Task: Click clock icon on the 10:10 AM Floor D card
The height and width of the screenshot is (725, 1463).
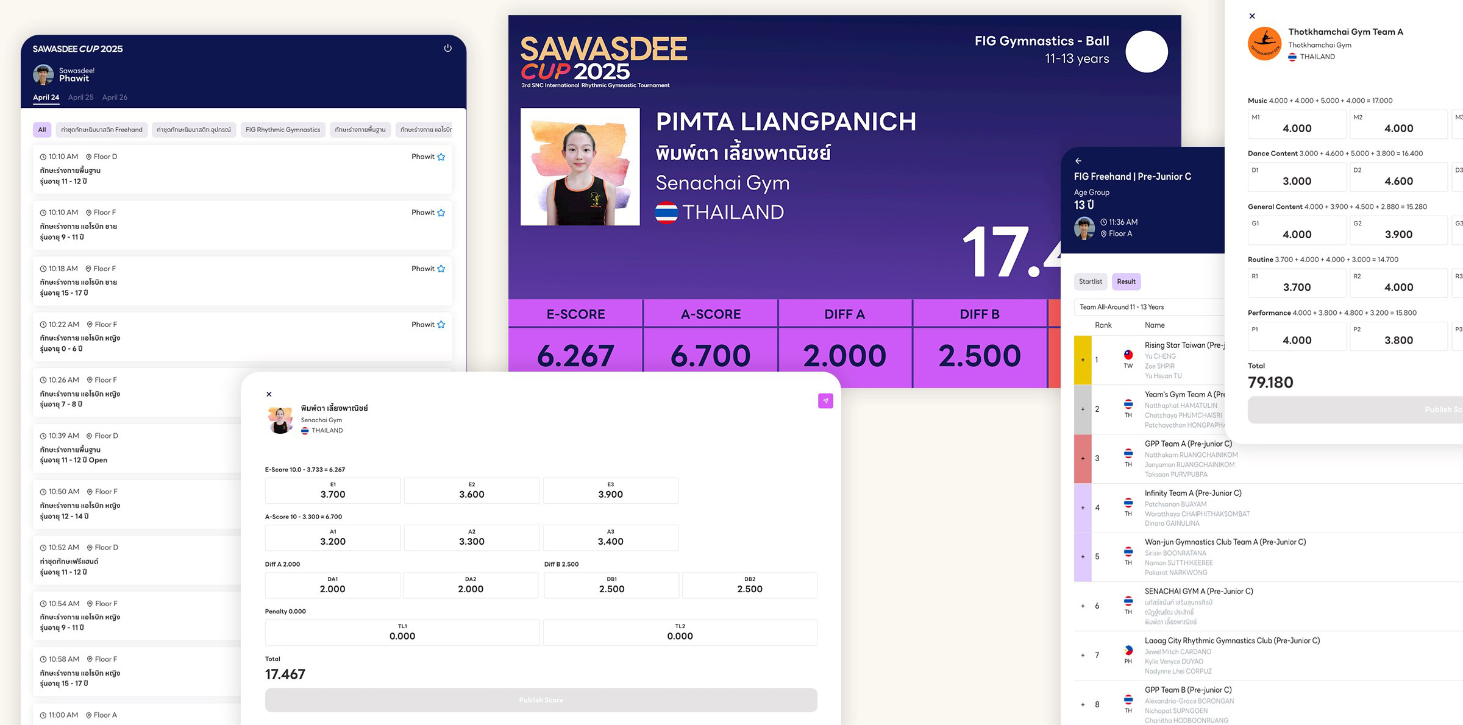Action: click(x=43, y=157)
